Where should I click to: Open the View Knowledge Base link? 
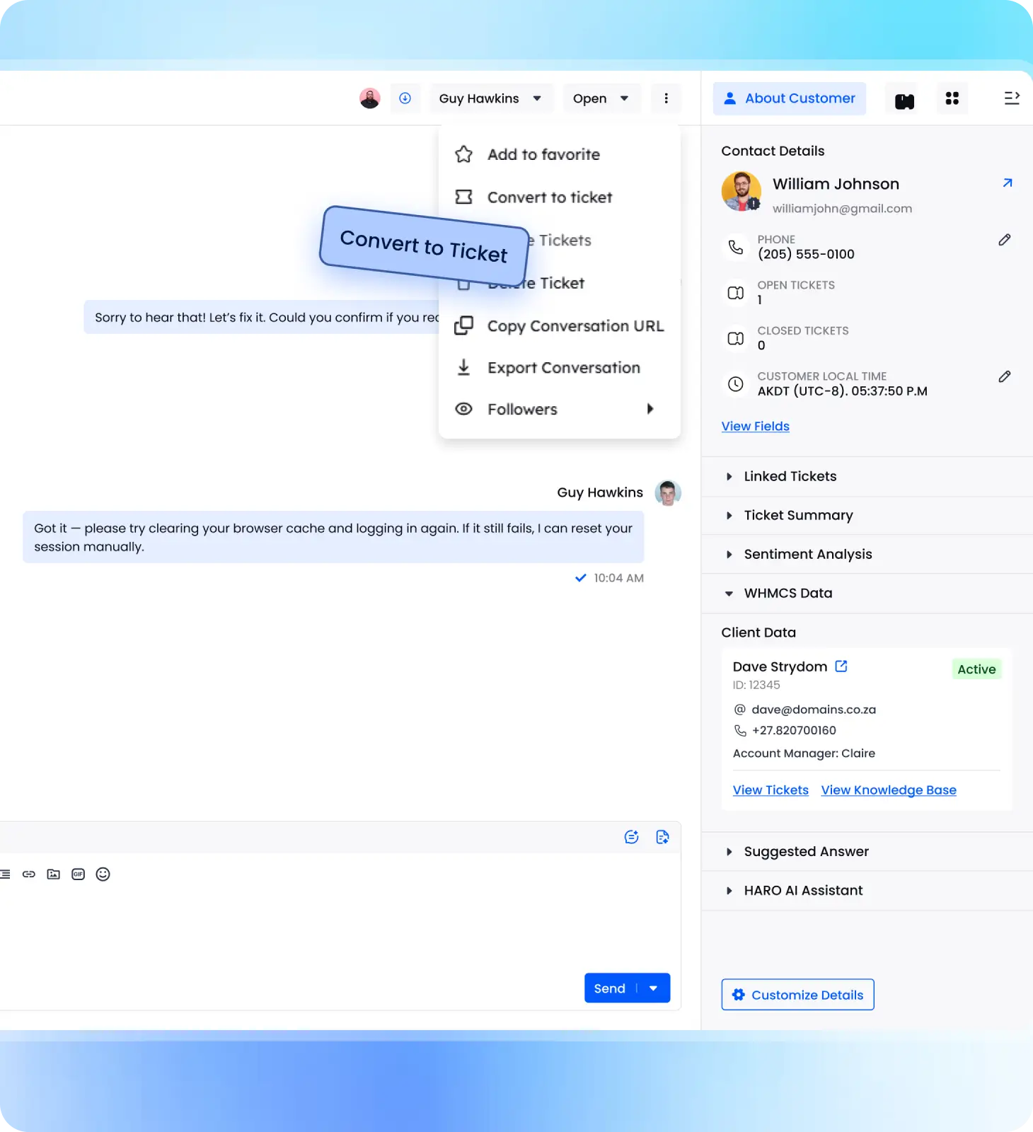click(889, 790)
